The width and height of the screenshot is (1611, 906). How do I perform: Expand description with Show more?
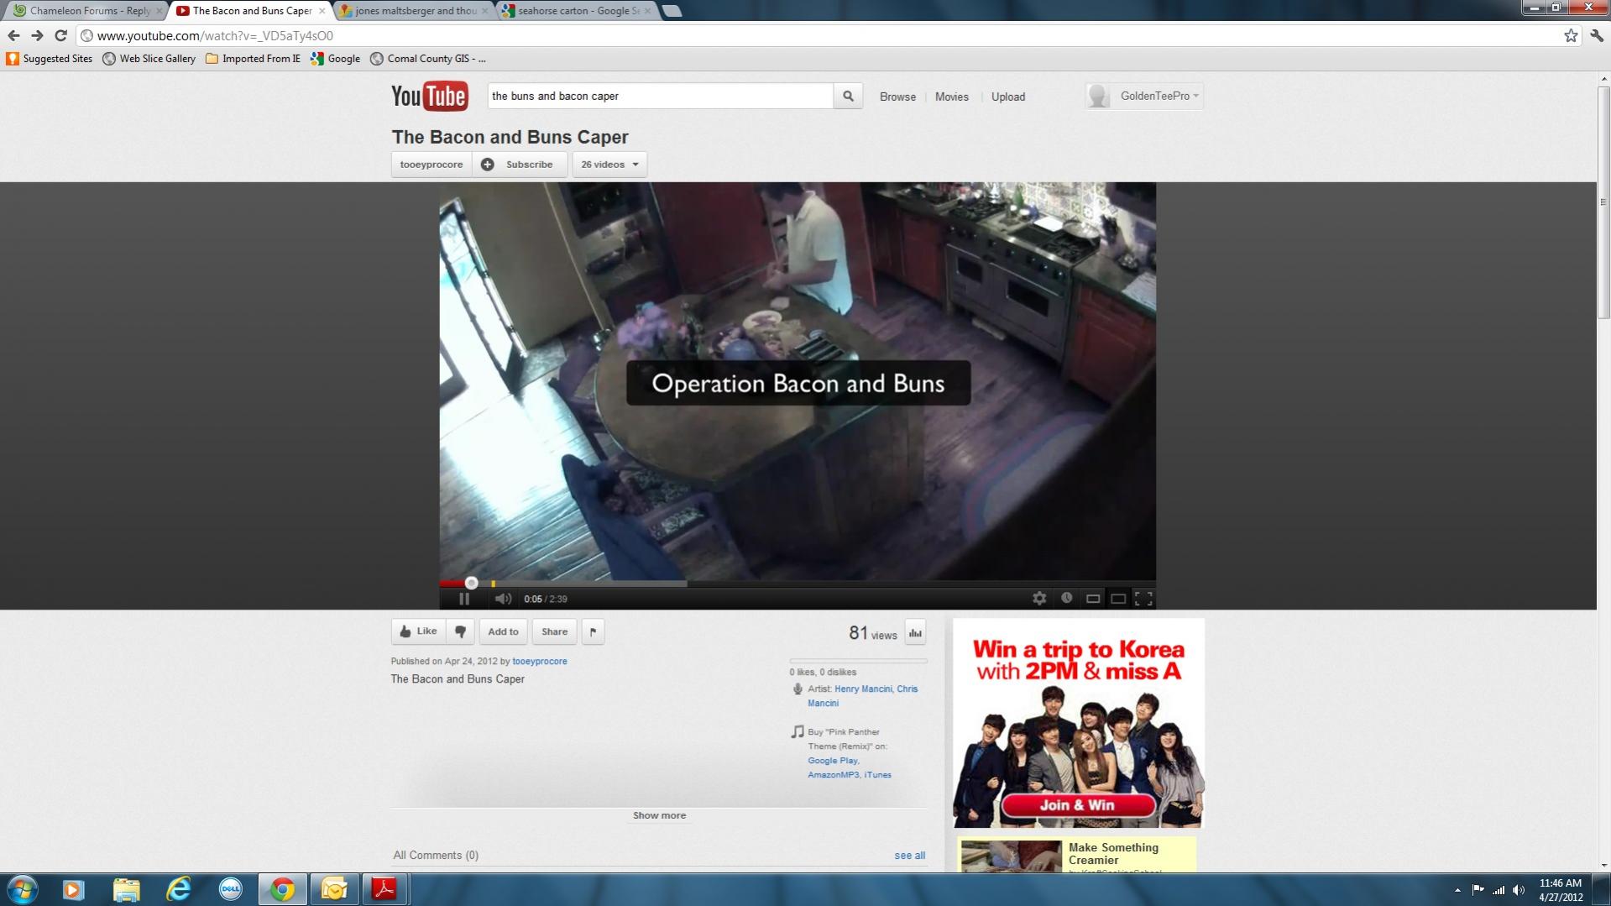659,815
